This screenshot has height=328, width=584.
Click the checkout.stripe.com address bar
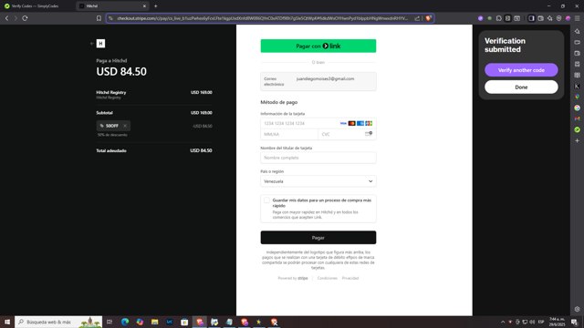coord(262,18)
